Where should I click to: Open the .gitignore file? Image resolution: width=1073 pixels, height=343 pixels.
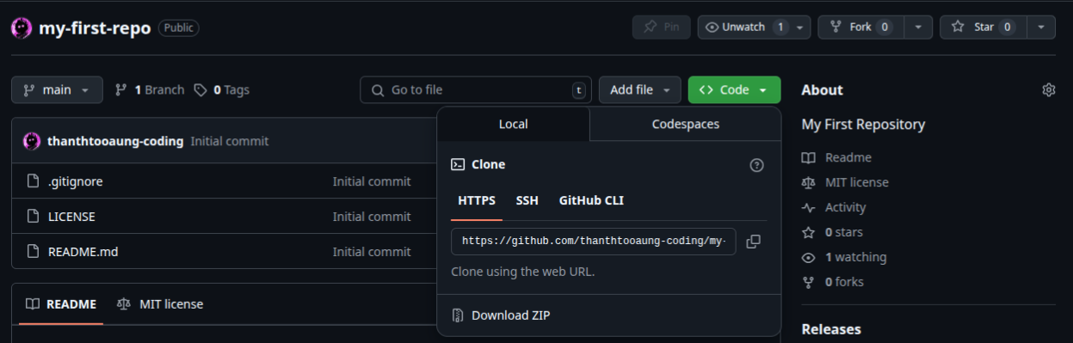click(x=76, y=181)
